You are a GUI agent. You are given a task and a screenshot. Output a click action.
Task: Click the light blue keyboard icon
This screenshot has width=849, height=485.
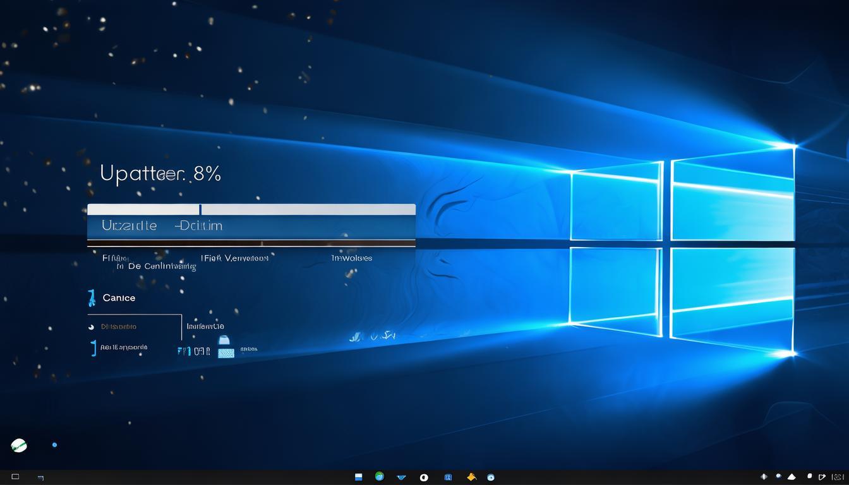(226, 352)
